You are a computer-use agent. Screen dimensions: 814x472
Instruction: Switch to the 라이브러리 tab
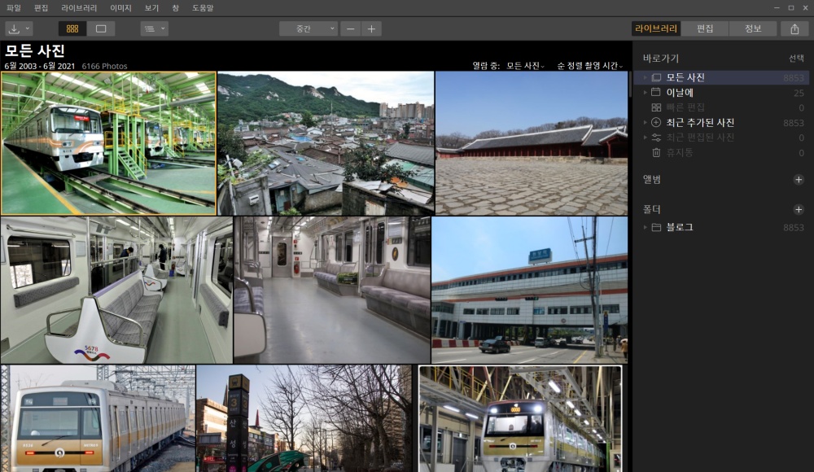tap(655, 28)
